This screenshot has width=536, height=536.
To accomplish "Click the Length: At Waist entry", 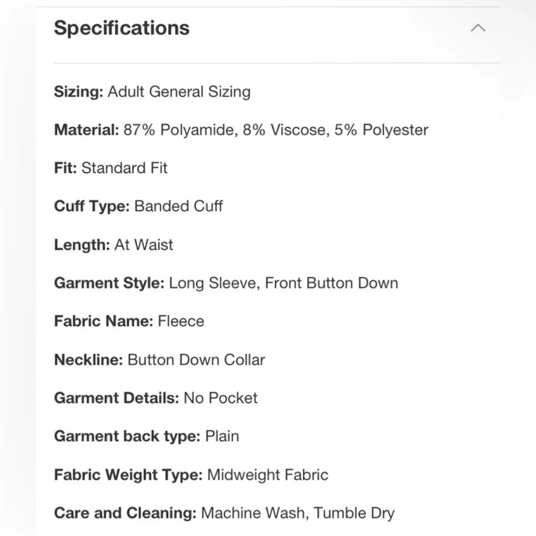I will click(x=114, y=245).
